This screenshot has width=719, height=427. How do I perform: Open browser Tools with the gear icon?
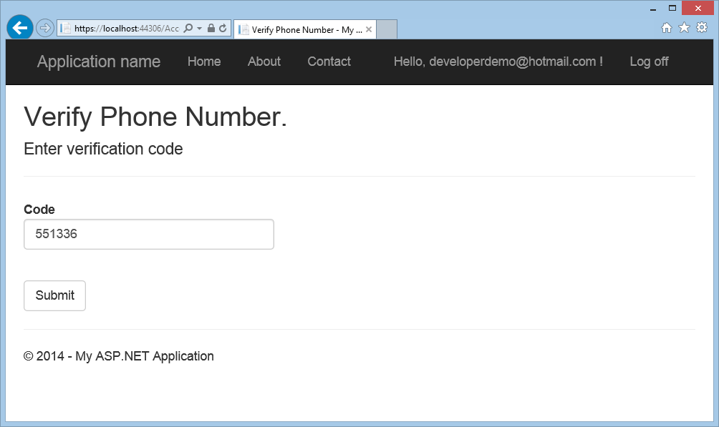(x=702, y=27)
